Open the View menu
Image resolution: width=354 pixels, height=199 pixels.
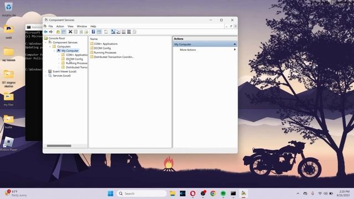[x=70, y=27]
